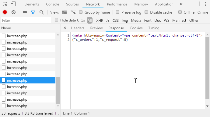Toggle the capture screenshots camera icon
The width and height of the screenshot is (210, 117).
pos(25,12)
